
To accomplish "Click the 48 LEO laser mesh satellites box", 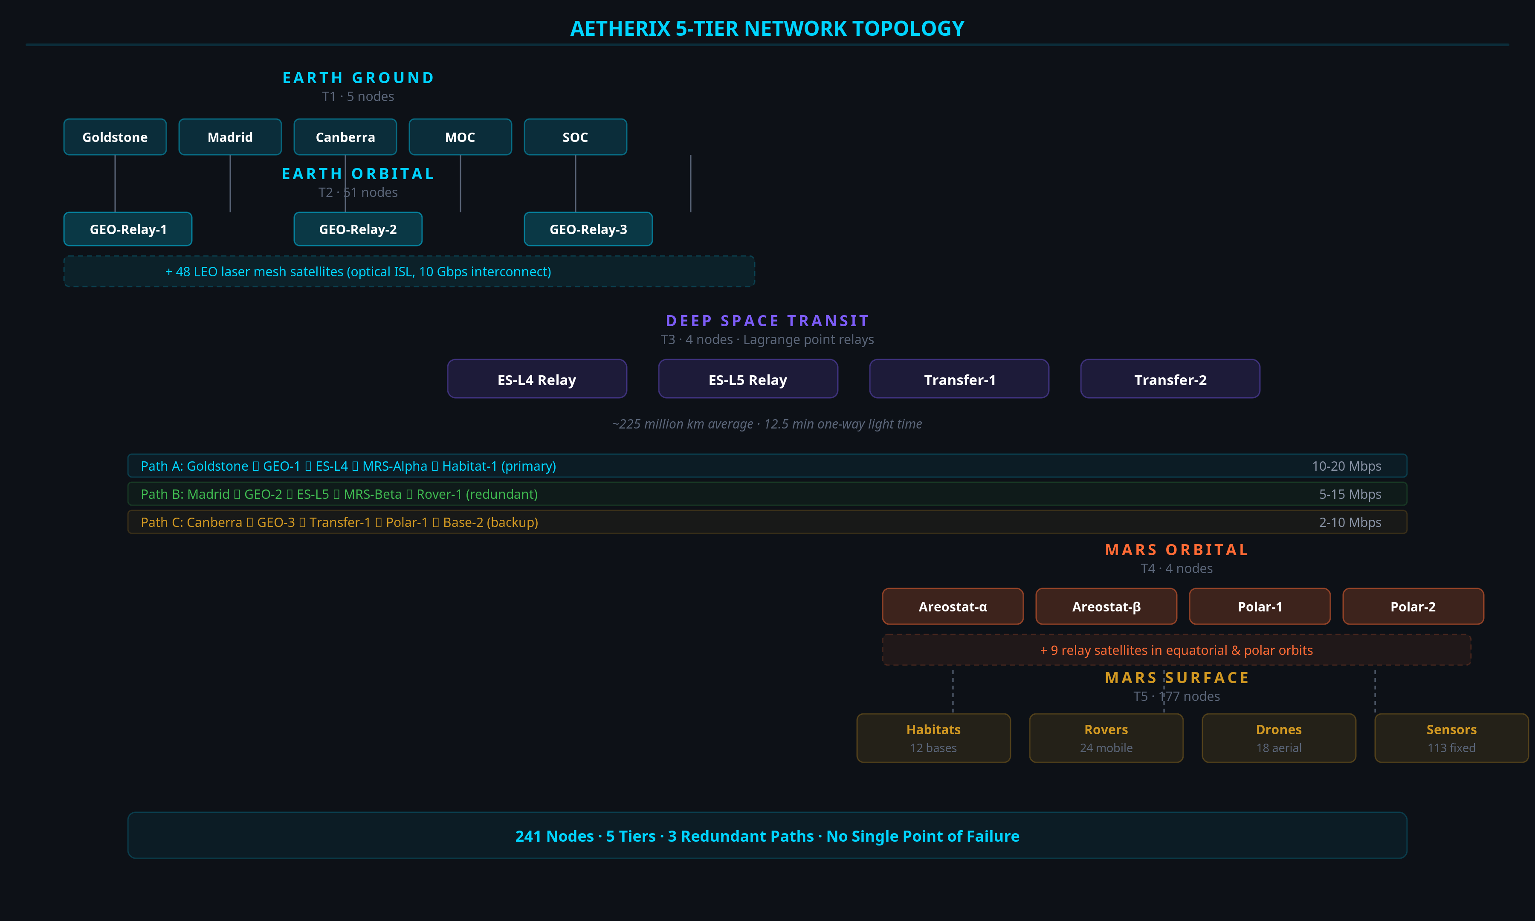I will point(409,271).
